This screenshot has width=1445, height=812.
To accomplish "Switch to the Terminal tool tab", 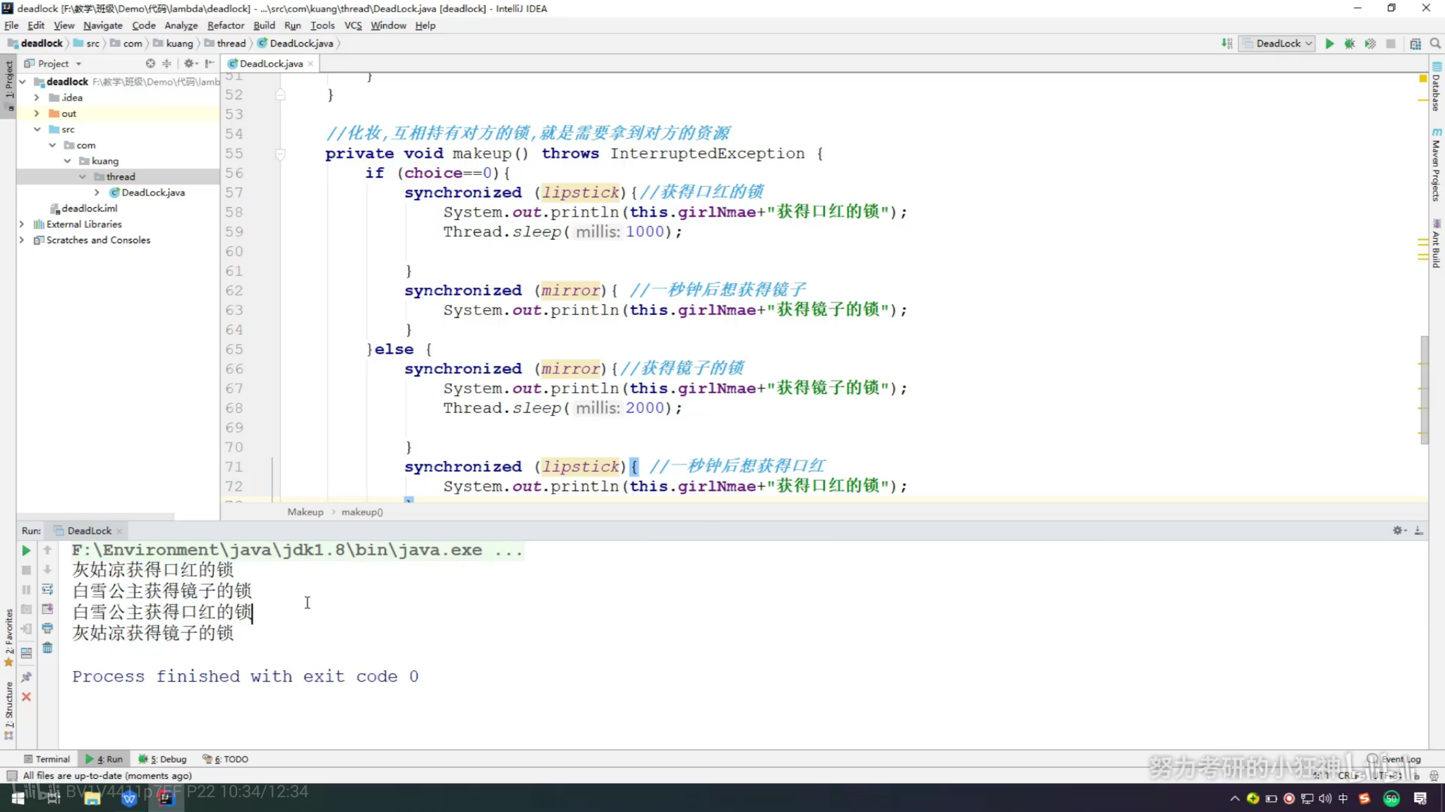I will [x=47, y=759].
